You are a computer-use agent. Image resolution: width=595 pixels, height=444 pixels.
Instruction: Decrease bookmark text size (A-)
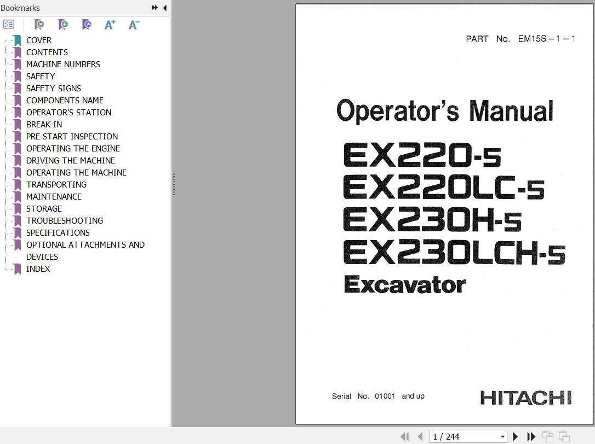tap(134, 25)
